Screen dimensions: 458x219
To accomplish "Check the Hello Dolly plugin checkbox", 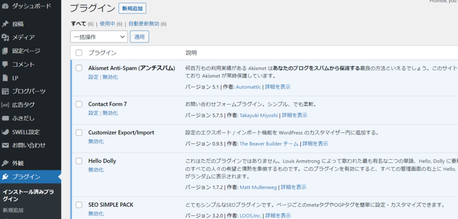I will [x=79, y=161].
